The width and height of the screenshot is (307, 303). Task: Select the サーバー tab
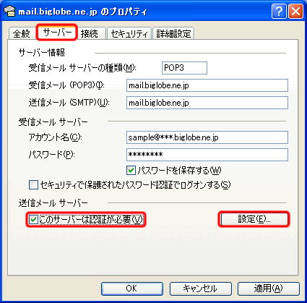(57, 33)
